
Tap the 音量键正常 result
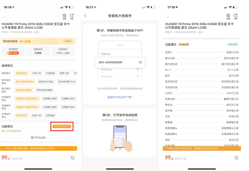(x=232, y=122)
